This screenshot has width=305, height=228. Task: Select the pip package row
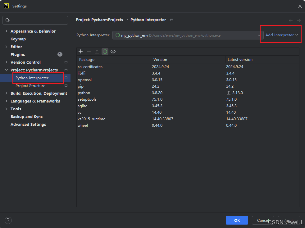[x=188, y=86]
